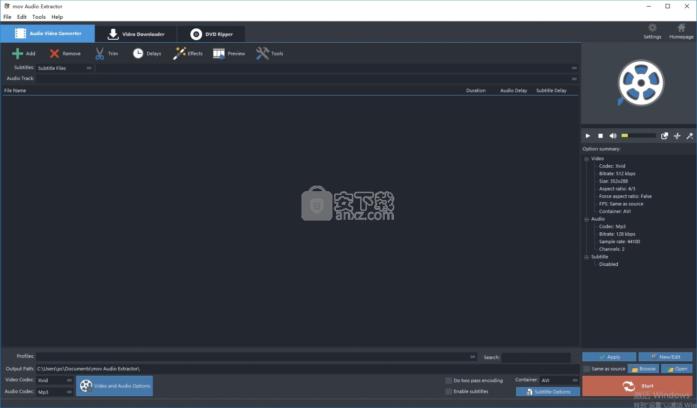This screenshot has height=408, width=697.
Task: Collapse the Audio tree node
Action: point(586,219)
